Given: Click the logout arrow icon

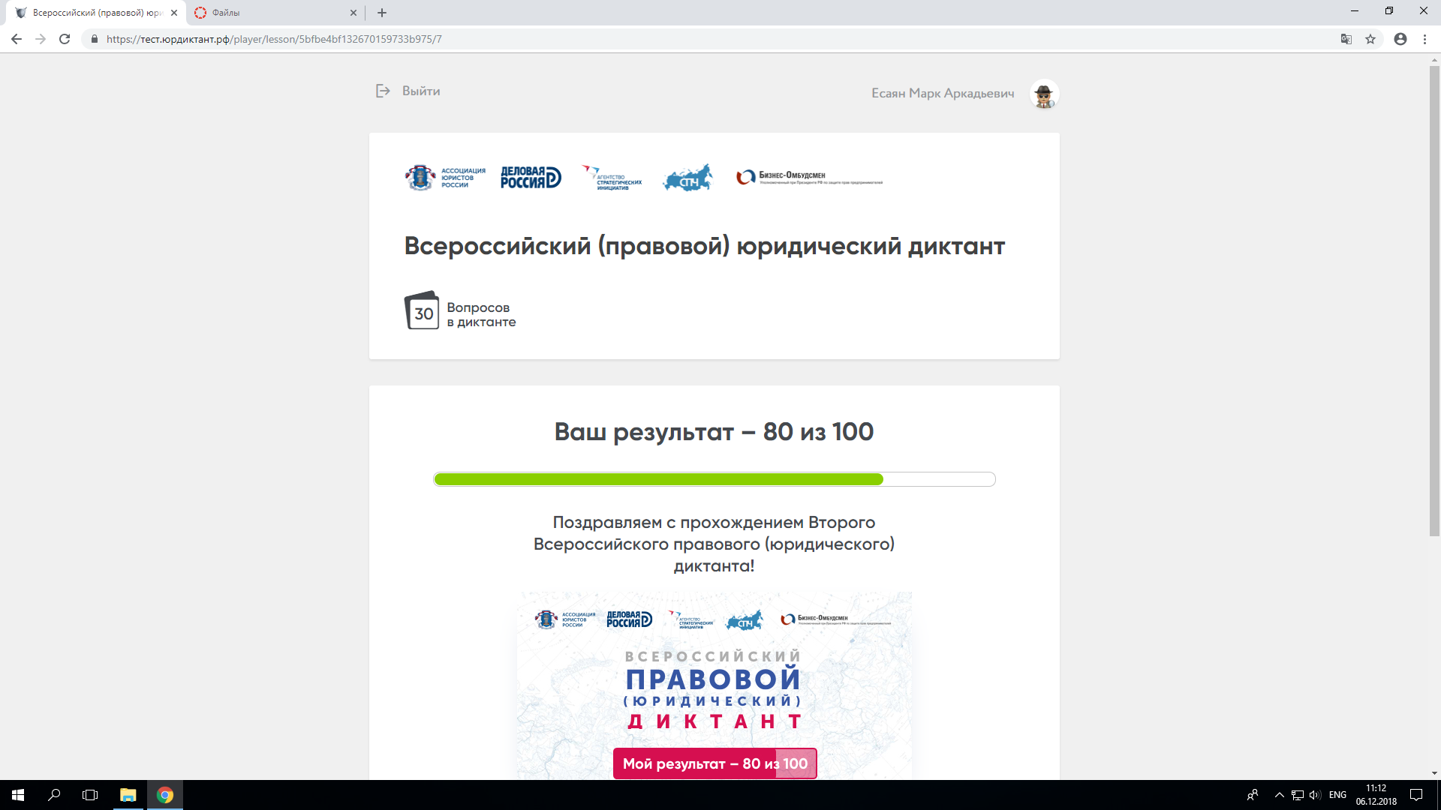Looking at the screenshot, I should point(383,91).
